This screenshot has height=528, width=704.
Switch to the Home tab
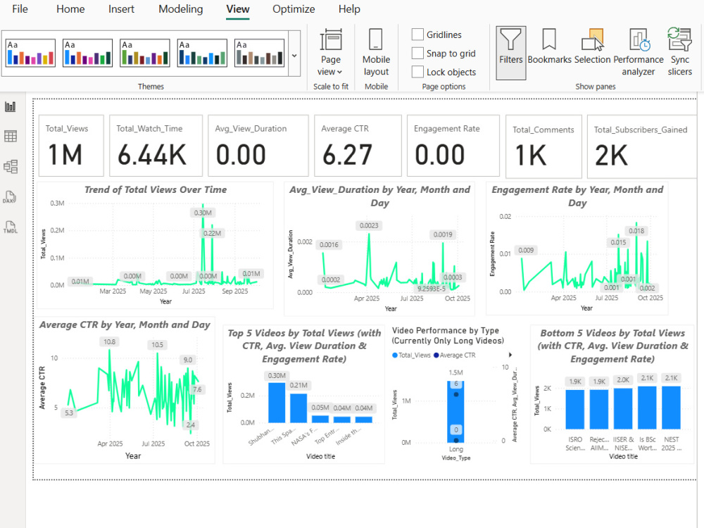click(70, 9)
